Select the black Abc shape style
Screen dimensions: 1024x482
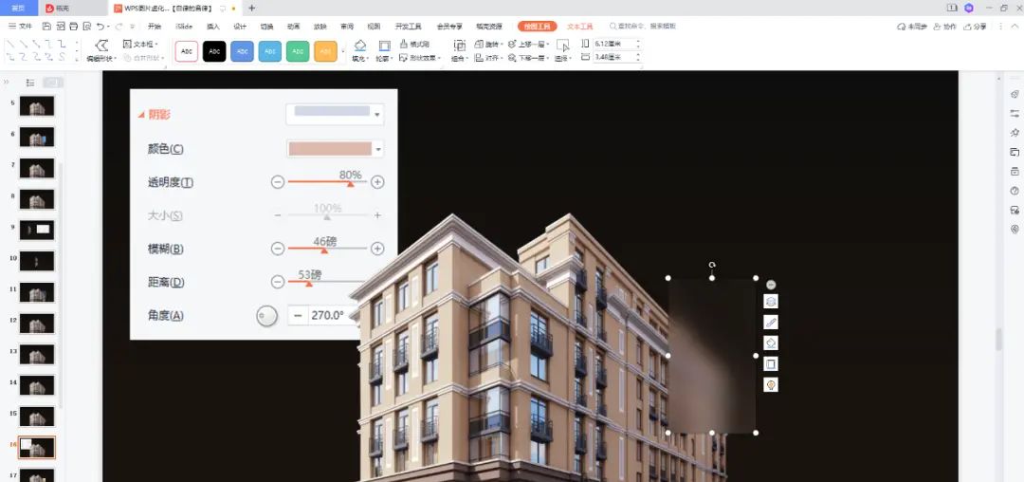214,51
